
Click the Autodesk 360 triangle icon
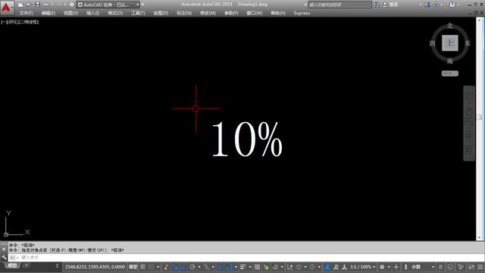pos(436,5)
